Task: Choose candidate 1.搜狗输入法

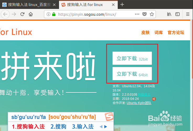Action: (x=28, y=127)
